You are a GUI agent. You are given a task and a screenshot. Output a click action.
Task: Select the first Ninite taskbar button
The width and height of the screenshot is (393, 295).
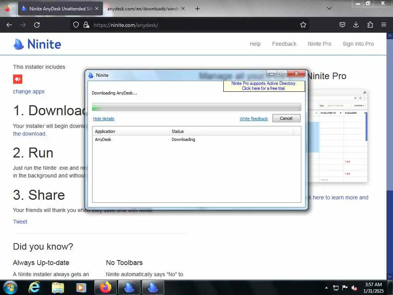[129, 287]
